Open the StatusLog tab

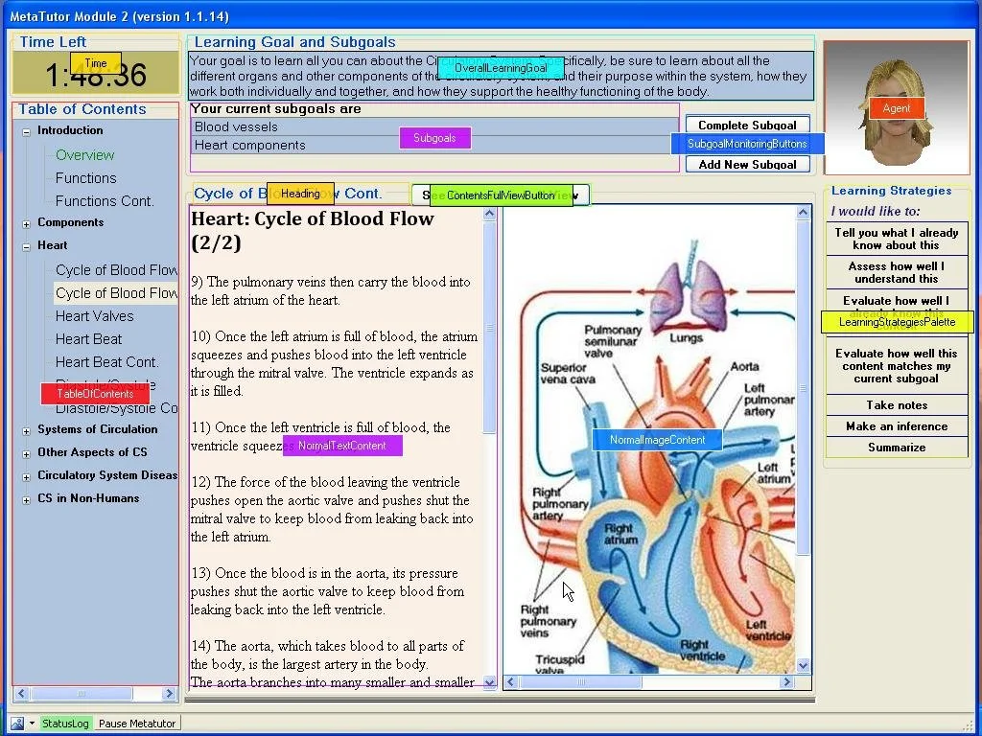tap(65, 724)
